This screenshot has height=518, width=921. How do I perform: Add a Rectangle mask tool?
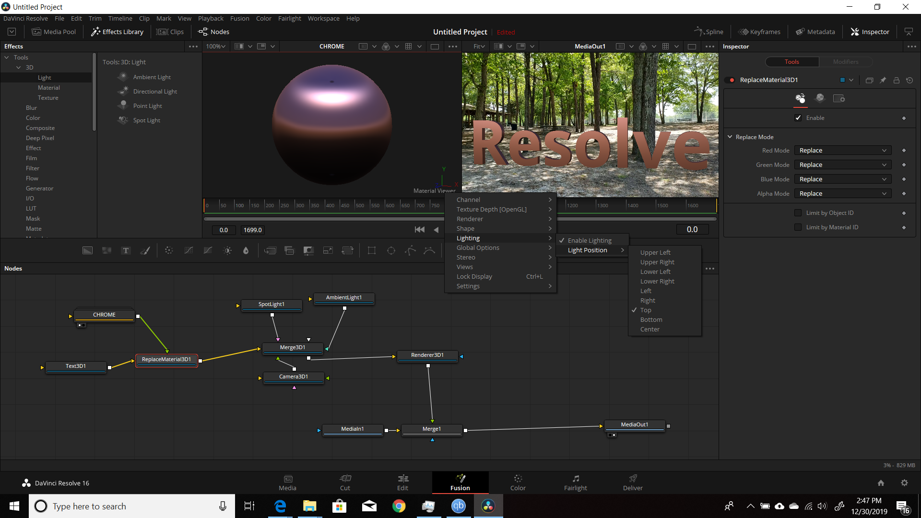coord(372,250)
